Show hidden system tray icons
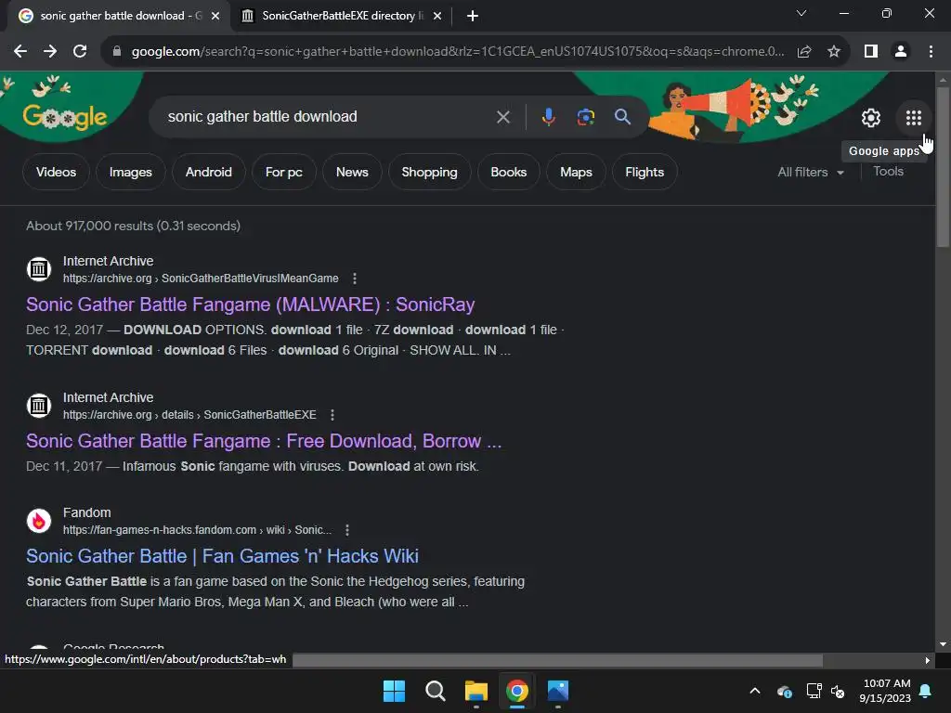Screen dimensions: 951x713 click(754, 691)
